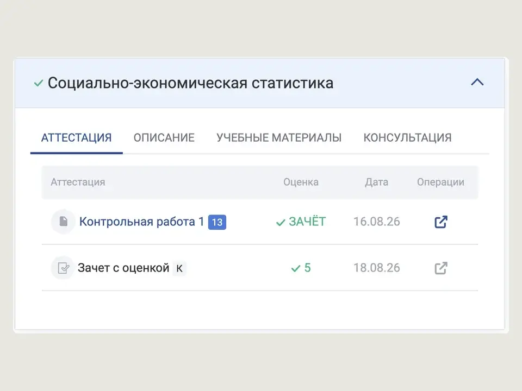Open the ОПИСАНИЕ tab
This screenshot has height=391, width=522.
pos(164,137)
